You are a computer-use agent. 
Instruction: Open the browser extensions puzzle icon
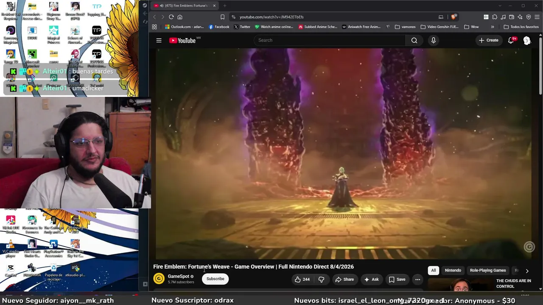point(495,17)
